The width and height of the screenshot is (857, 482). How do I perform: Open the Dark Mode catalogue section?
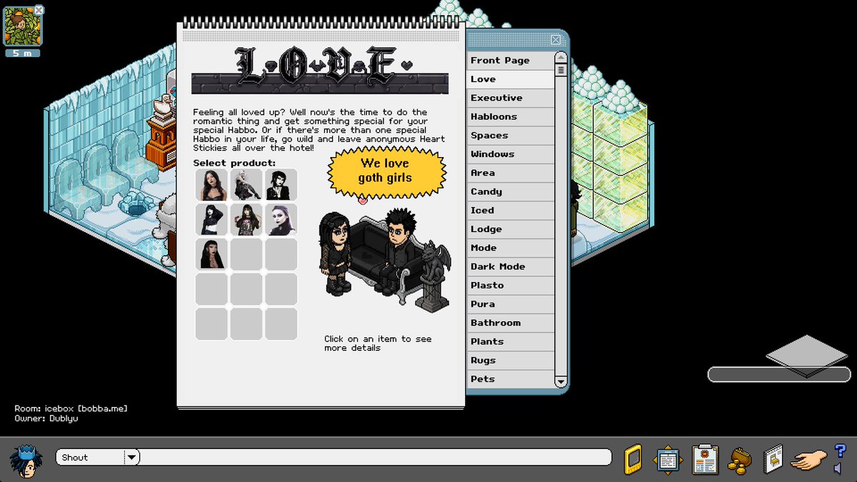pos(511,266)
